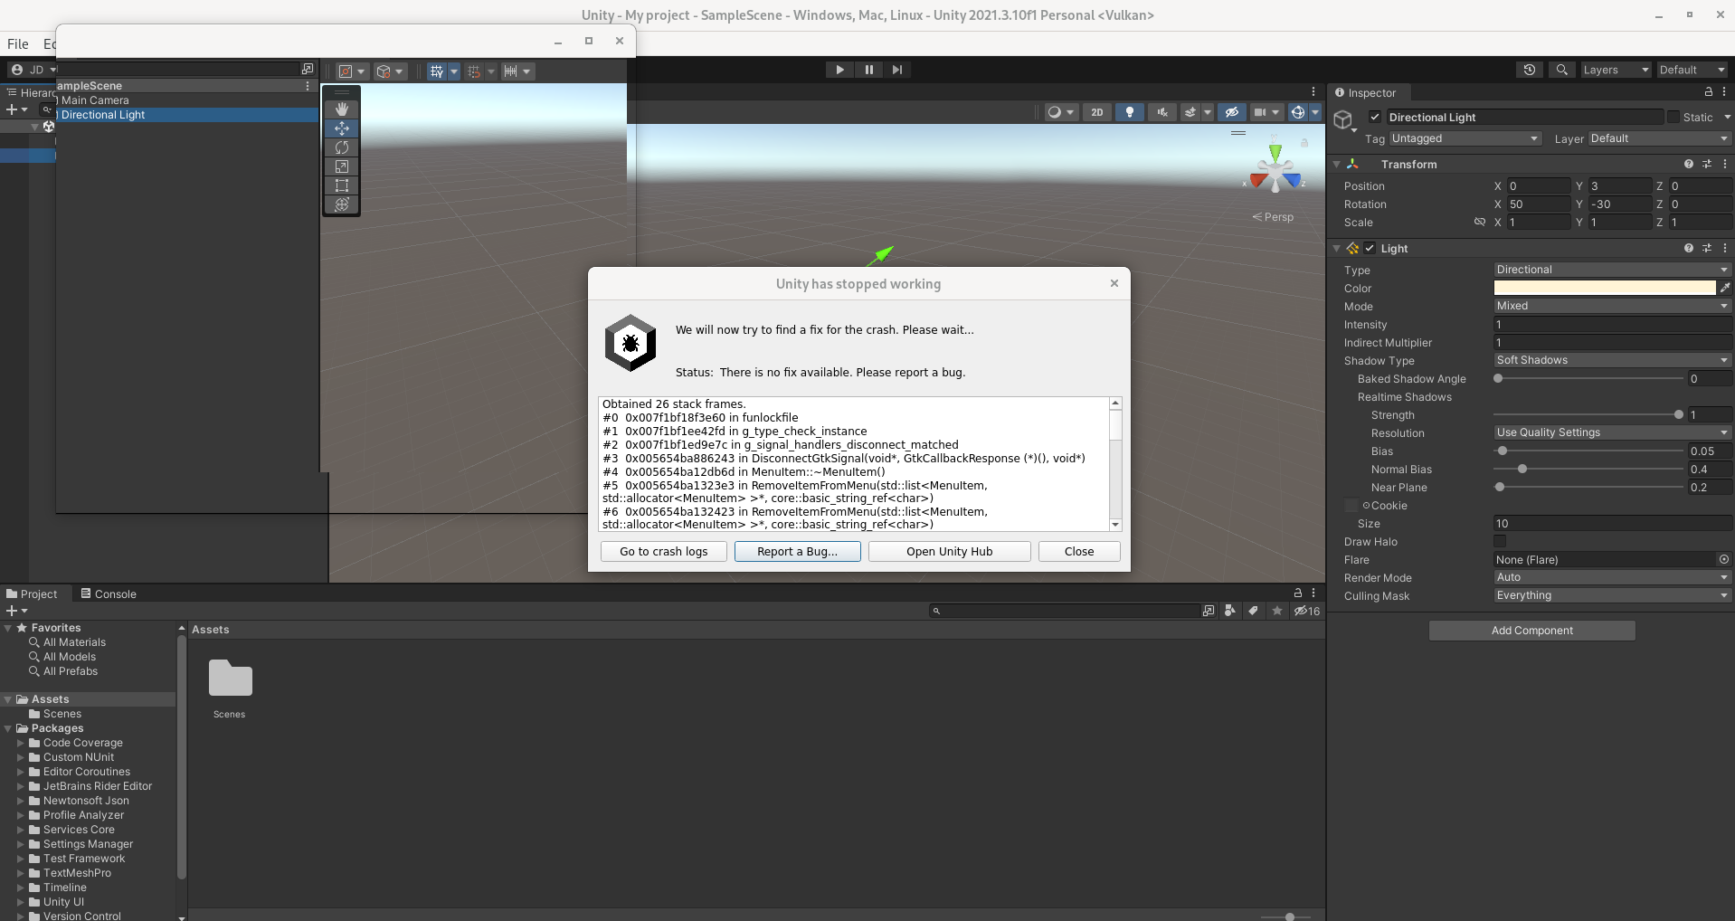This screenshot has width=1735, height=921.
Task: Toggle Light component enabled checkbox
Action: coord(1370,248)
